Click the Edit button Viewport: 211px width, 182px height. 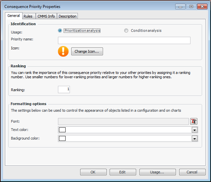123,172
